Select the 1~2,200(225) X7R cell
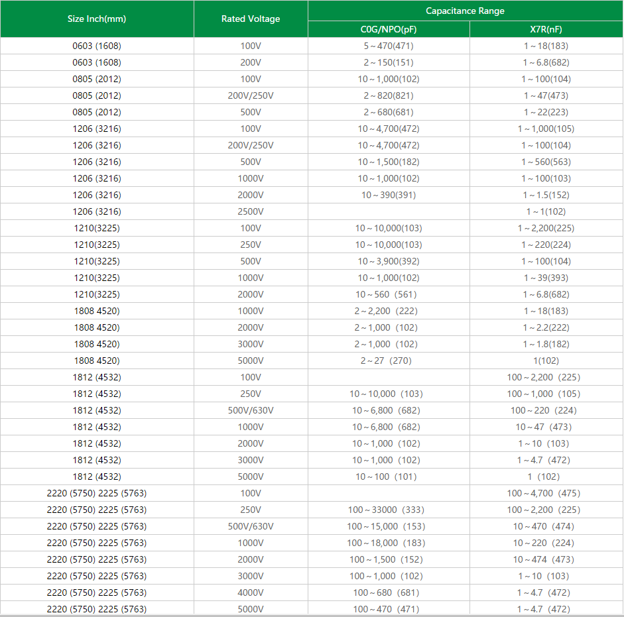 (546, 228)
